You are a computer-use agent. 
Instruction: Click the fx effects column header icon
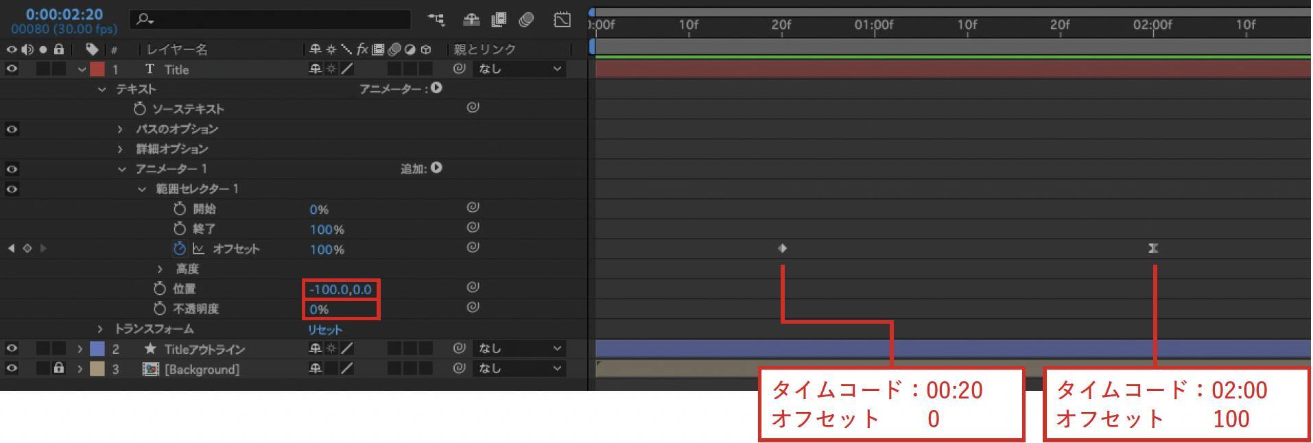pos(363,49)
